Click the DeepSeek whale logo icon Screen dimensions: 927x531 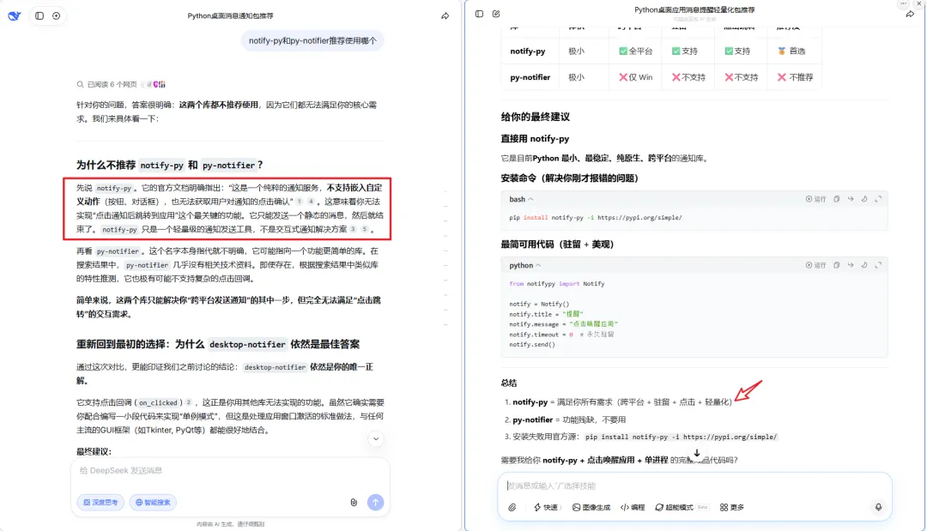[15, 16]
